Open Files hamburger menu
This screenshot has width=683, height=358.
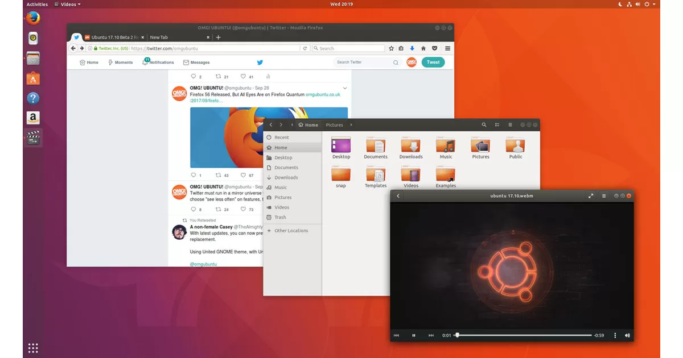[x=510, y=124]
